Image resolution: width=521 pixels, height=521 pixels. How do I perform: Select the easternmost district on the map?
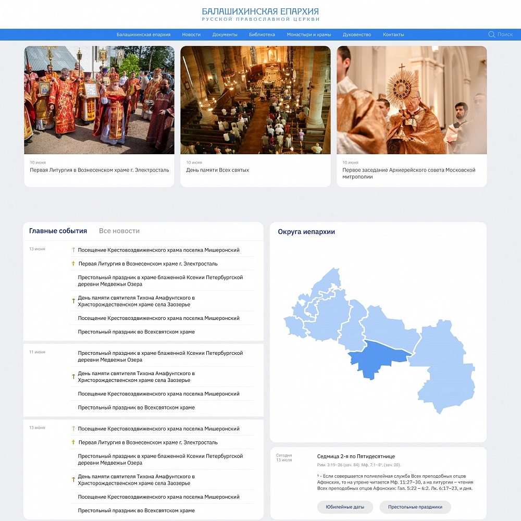(x=442, y=366)
